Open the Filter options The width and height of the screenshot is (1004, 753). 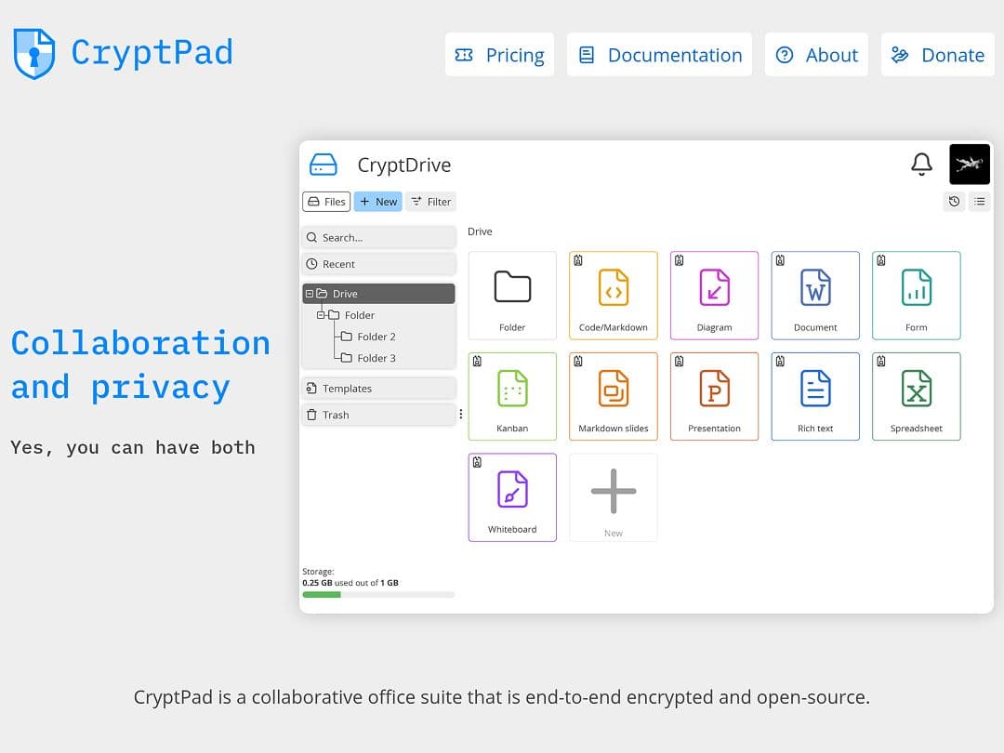(431, 202)
